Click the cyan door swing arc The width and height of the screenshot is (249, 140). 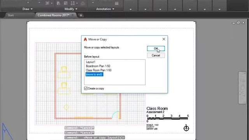[115, 114]
